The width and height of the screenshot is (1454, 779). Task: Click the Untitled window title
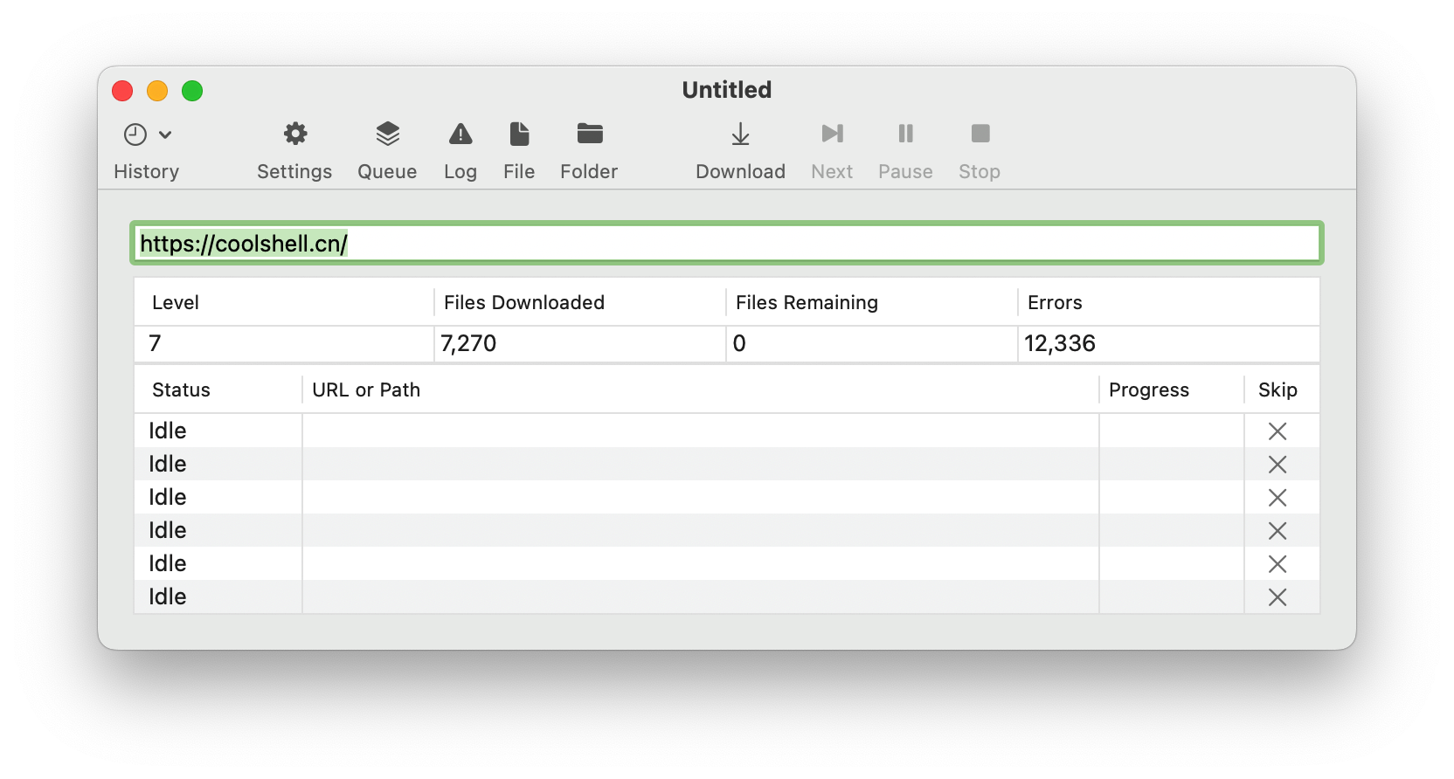727,90
